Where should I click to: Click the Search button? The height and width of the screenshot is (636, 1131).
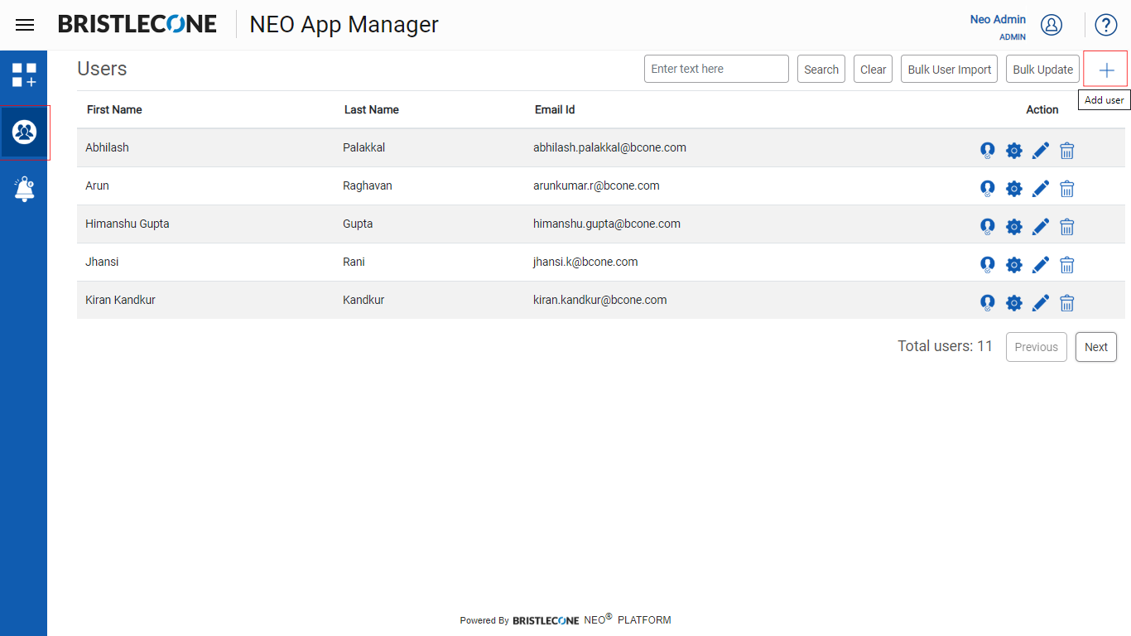(821, 70)
